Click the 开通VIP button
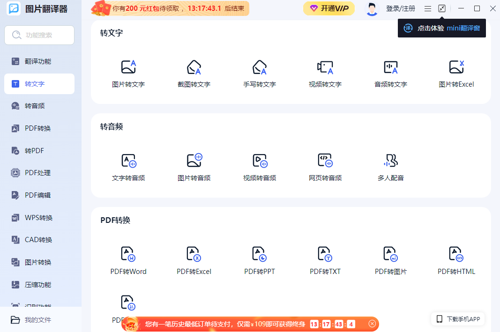 pyautogui.click(x=329, y=8)
